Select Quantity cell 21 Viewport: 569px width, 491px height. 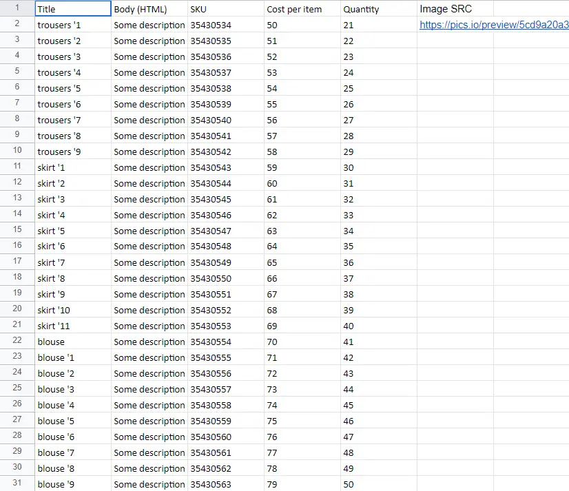(x=379, y=25)
